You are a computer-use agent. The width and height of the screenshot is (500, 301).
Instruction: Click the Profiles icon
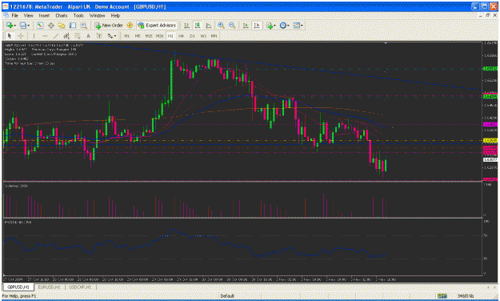point(23,25)
